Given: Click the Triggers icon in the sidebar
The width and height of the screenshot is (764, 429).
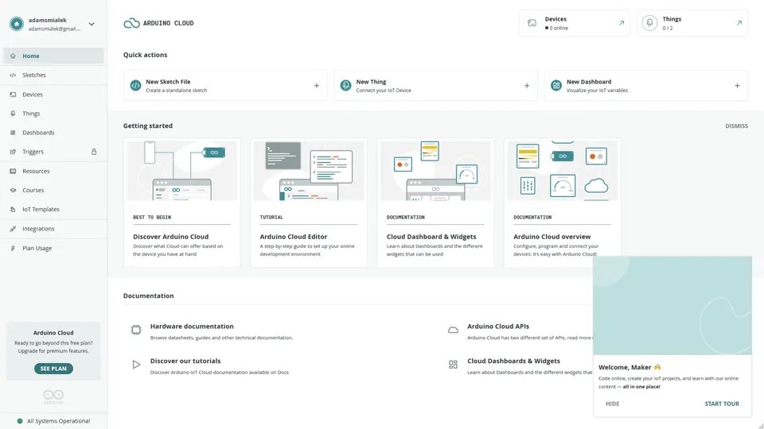Looking at the screenshot, I should pyautogui.click(x=13, y=152).
